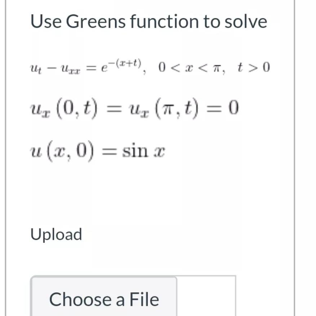This screenshot has width=316, height=316.
Task: Click the area right of Choose a File
Action: tap(206, 298)
